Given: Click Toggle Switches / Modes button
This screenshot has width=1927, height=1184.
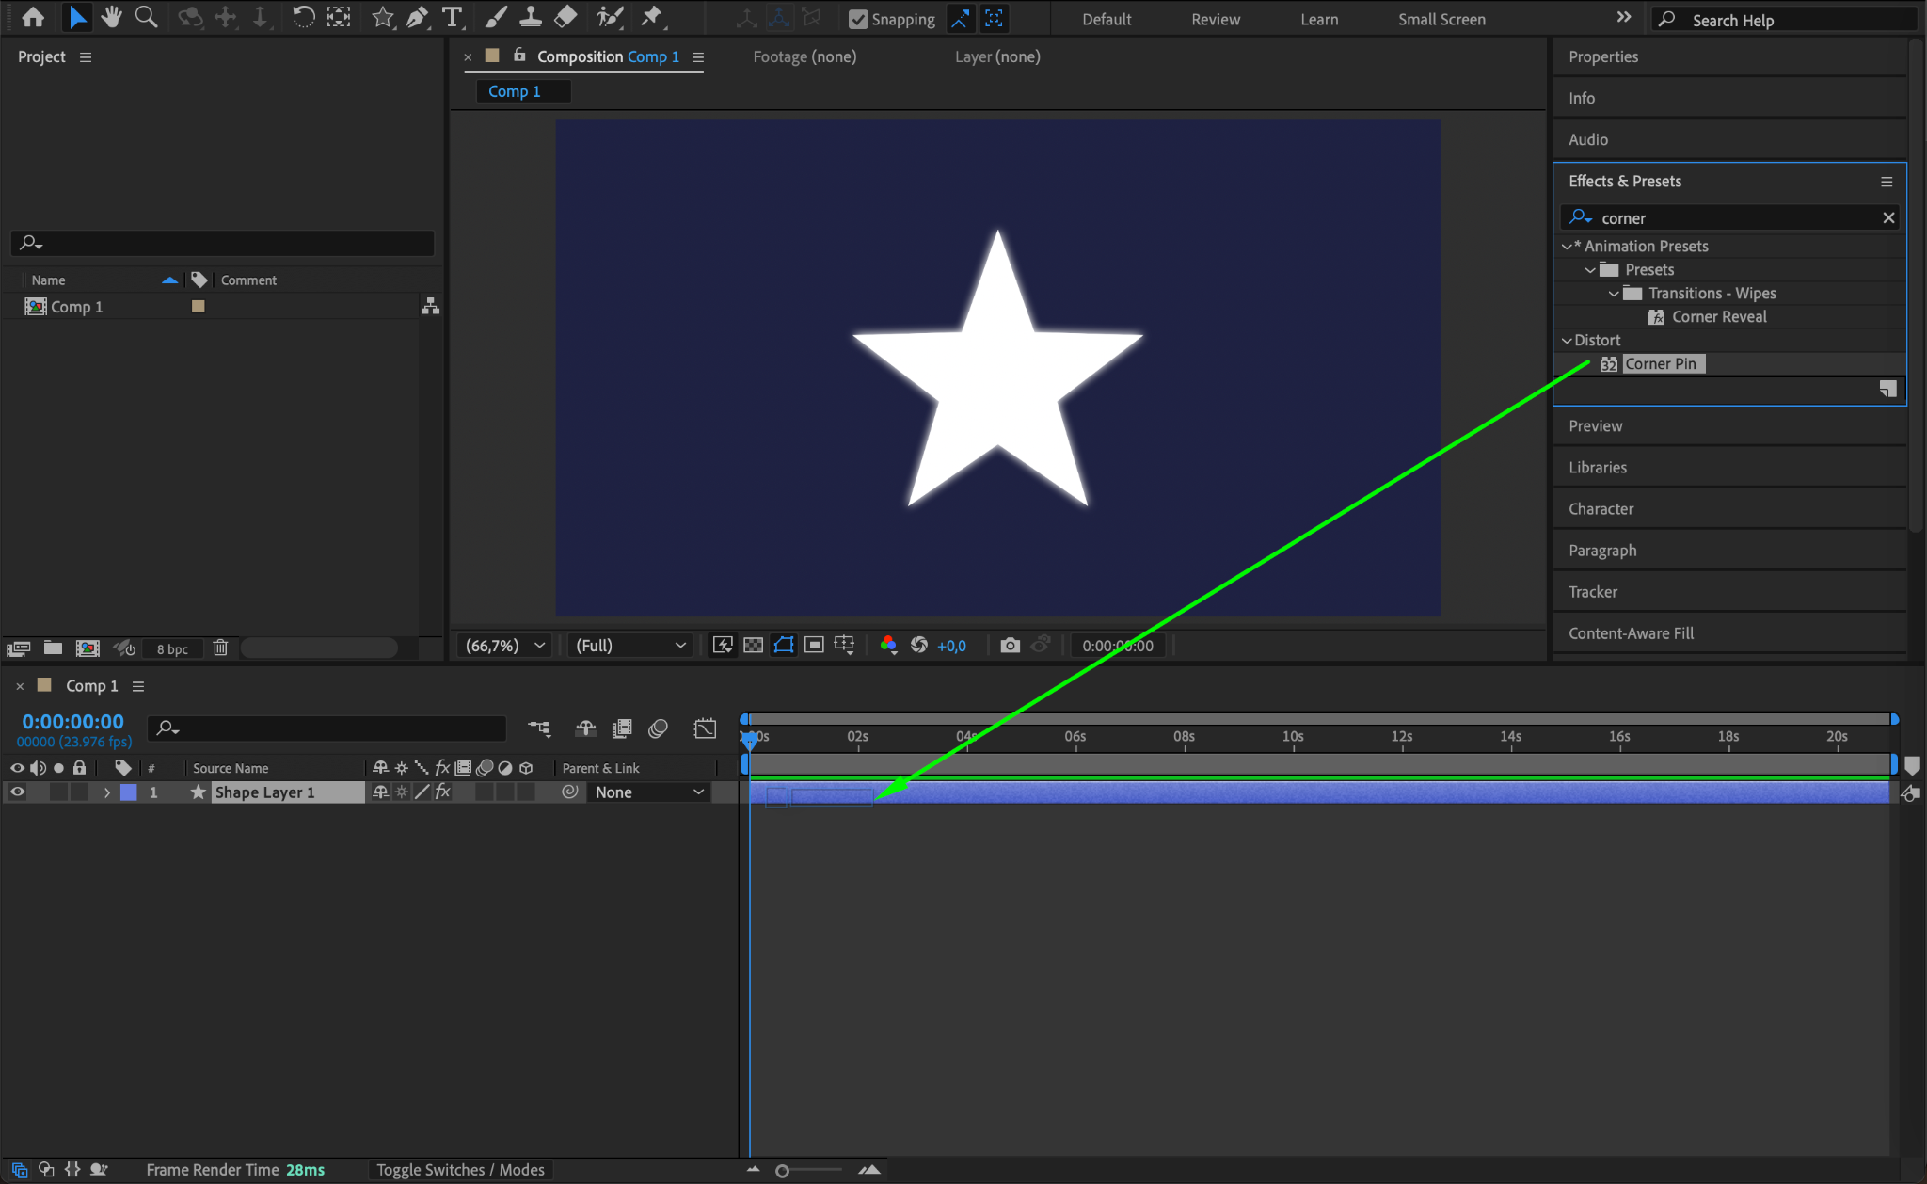Looking at the screenshot, I should click(460, 1170).
